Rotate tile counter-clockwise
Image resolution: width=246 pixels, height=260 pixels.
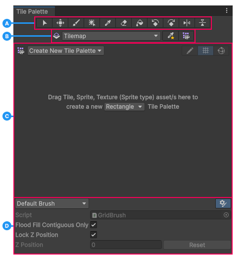coord(155,23)
